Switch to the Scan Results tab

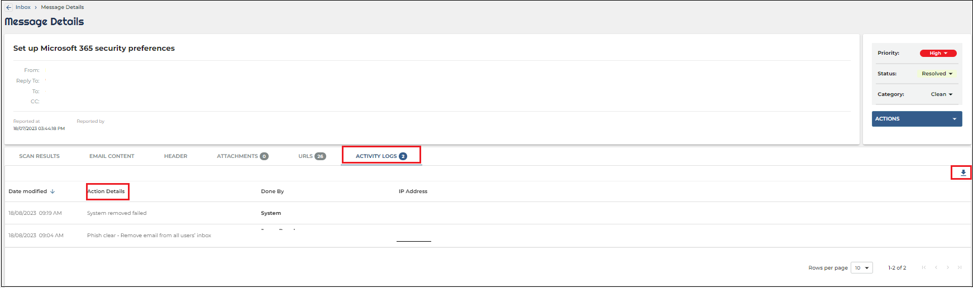[x=39, y=156]
